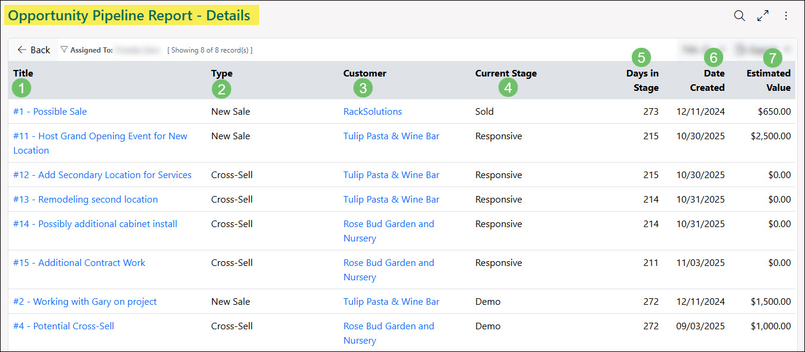The image size is (805, 352).
Task: Open opportunity #1 - Possible Sale
Action: [x=50, y=112]
